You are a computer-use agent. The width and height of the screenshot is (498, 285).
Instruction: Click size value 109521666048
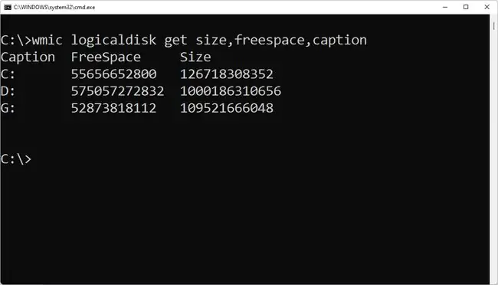[227, 108]
